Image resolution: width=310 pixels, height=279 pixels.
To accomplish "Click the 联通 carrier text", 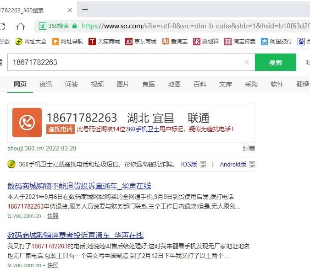I will pos(199,118).
